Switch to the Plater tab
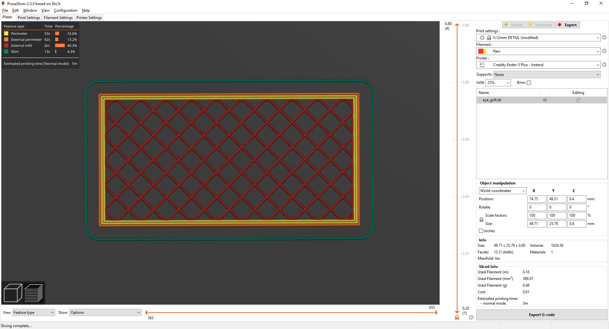 (x=8, y=17)
